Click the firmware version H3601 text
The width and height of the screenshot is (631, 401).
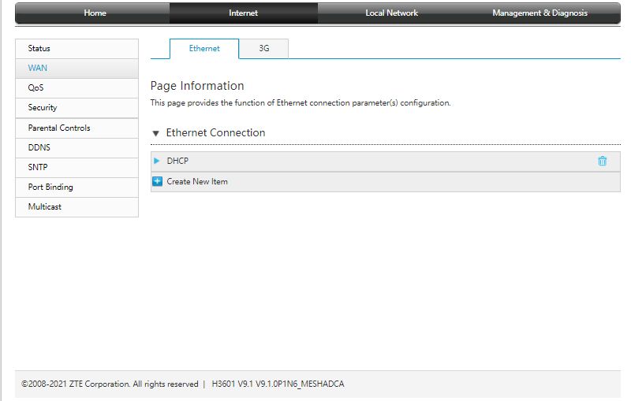click(278, 384)
